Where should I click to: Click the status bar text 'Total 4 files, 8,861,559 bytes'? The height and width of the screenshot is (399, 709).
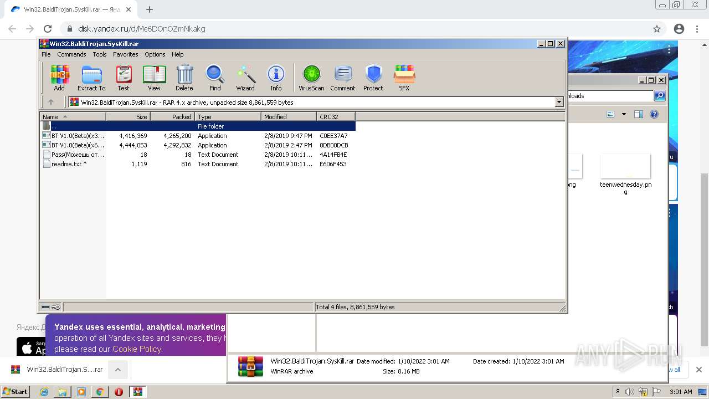(x=355, y=307)
